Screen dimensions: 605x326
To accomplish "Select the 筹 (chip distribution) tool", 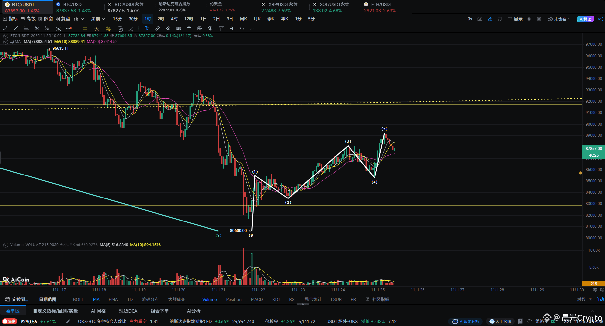I will [109, 29].
